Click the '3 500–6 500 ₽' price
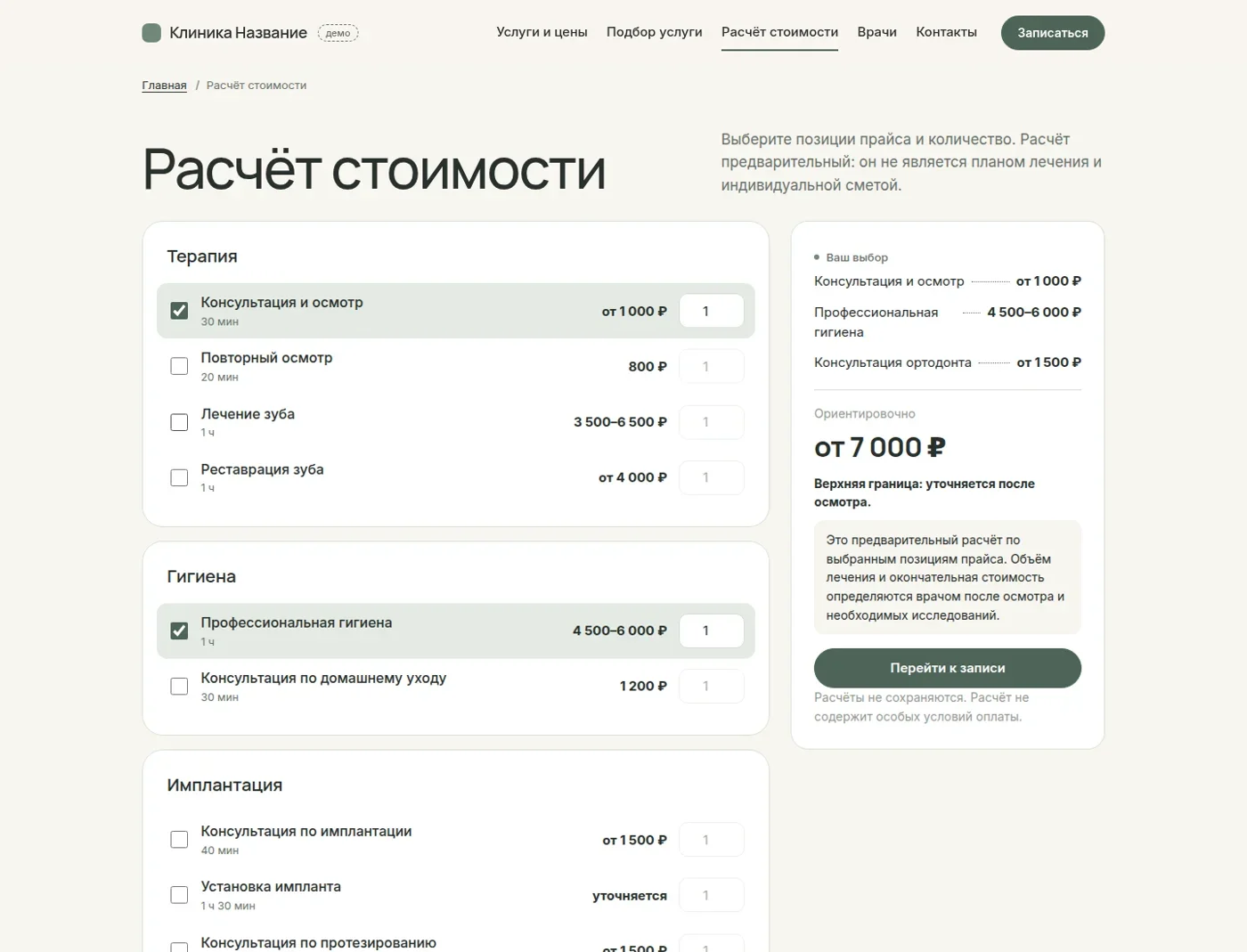 [x=620, y=422]
